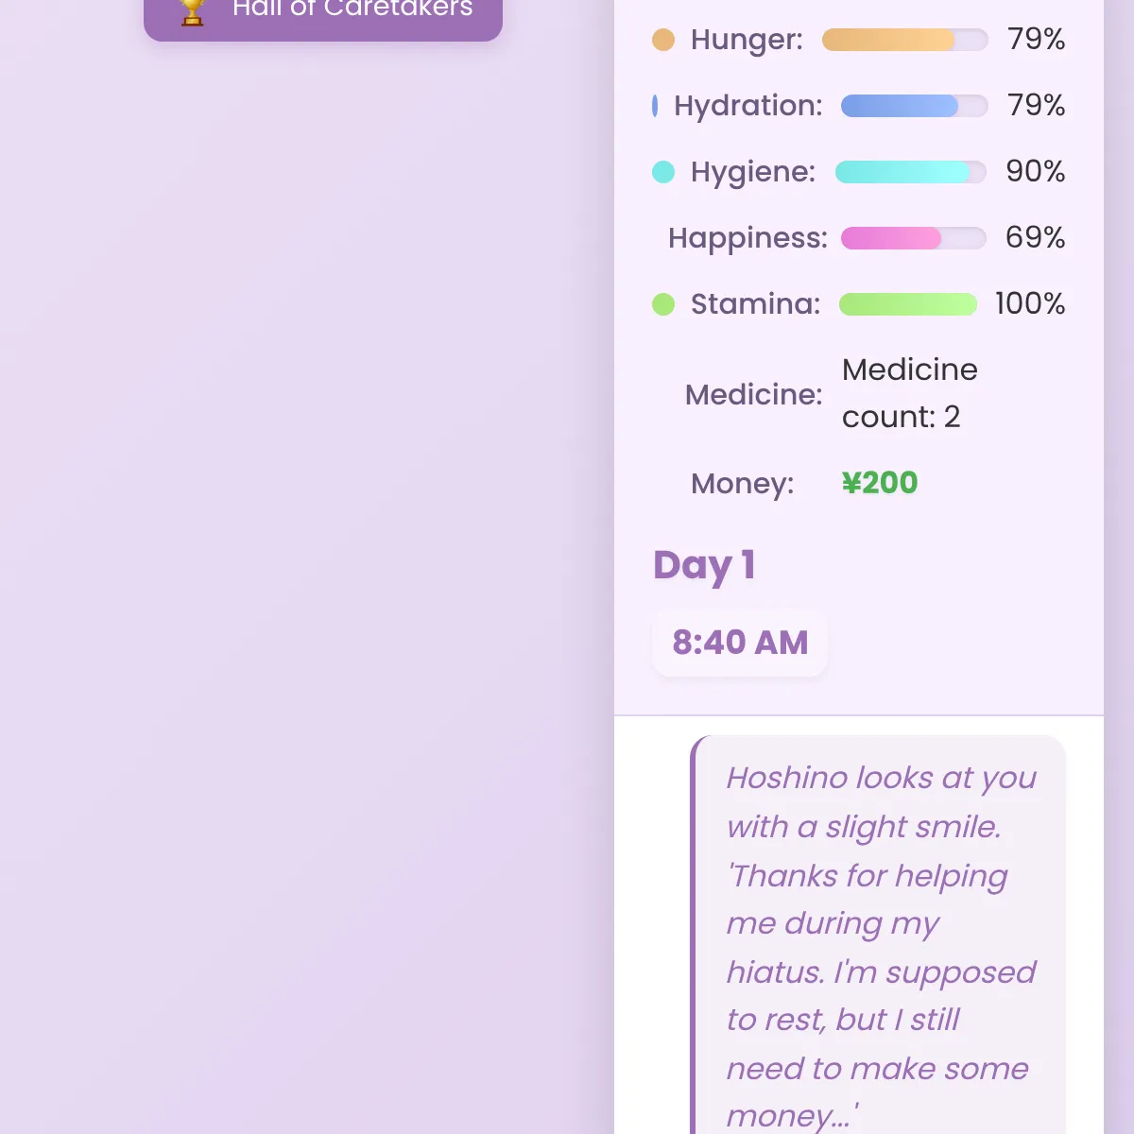Click the Hunger 79% value
1134x1134 pixels.
pyautogui.click(x=1036, y=40)
